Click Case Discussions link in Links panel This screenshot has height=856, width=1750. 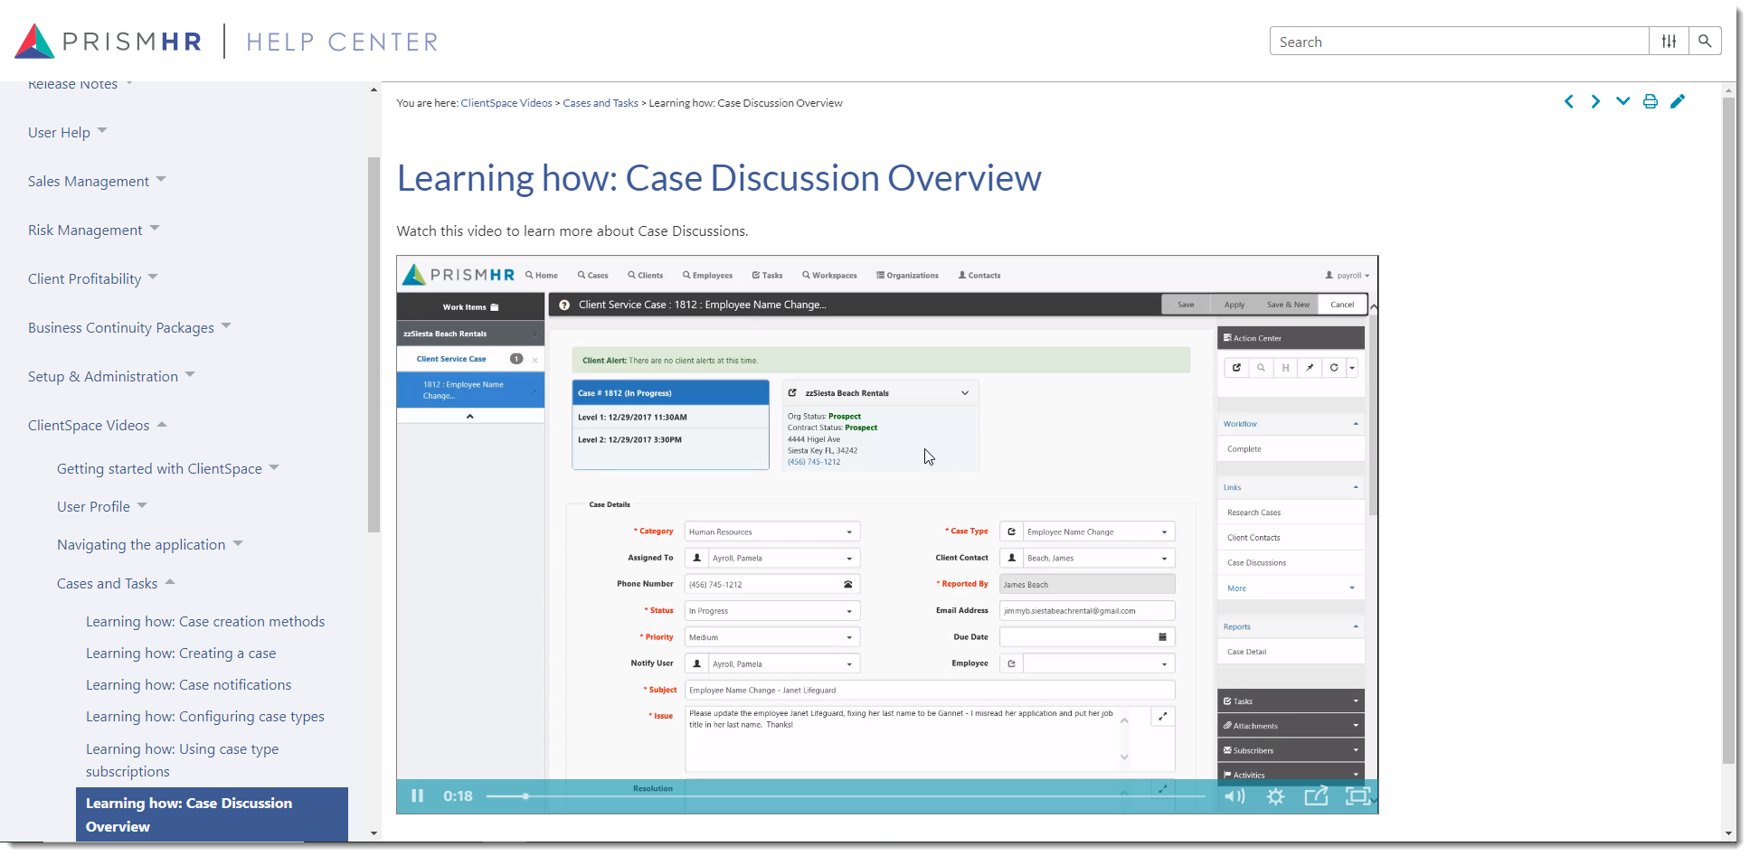coord(1256,563)
